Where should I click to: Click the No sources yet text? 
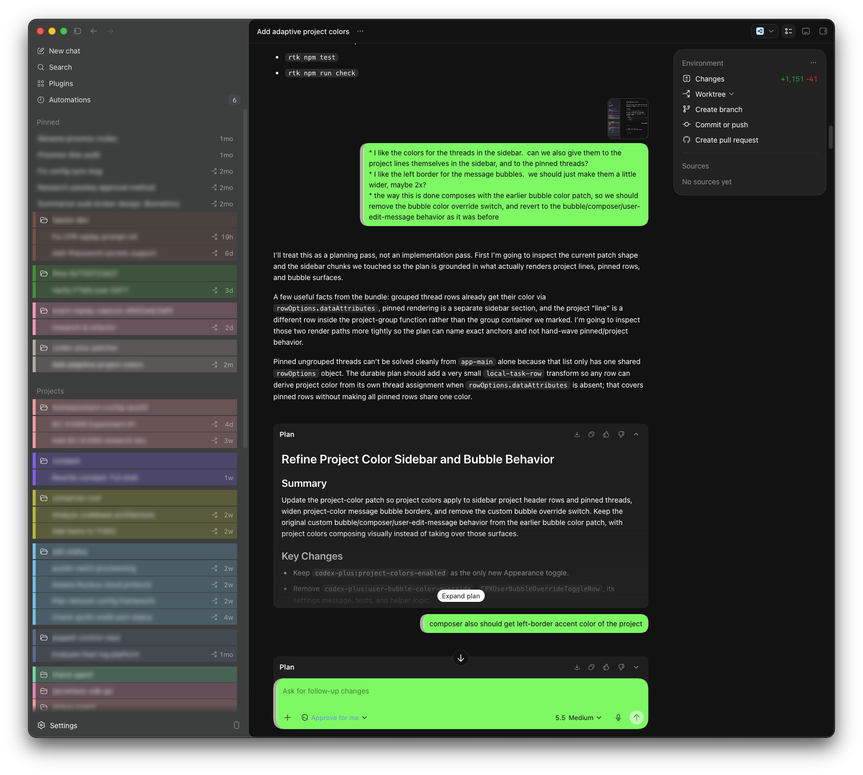707,182
